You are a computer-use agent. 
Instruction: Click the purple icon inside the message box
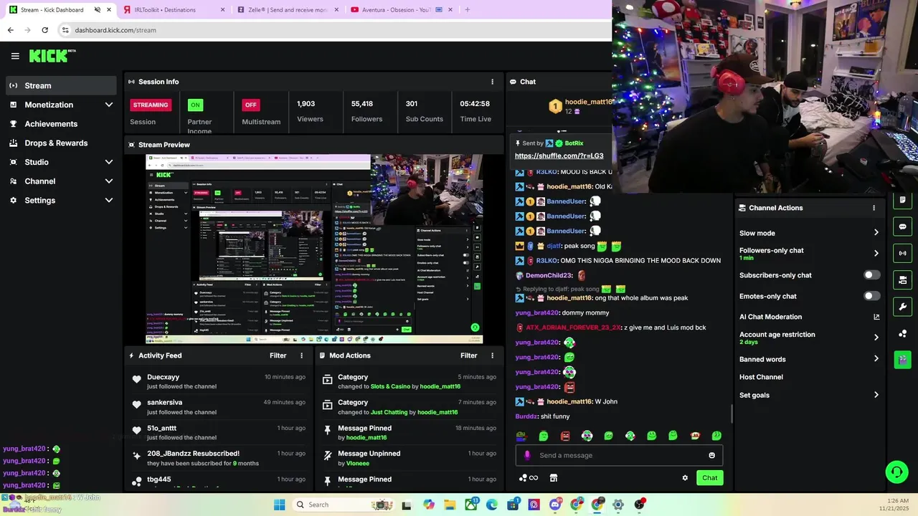click(x=528, y=455)
